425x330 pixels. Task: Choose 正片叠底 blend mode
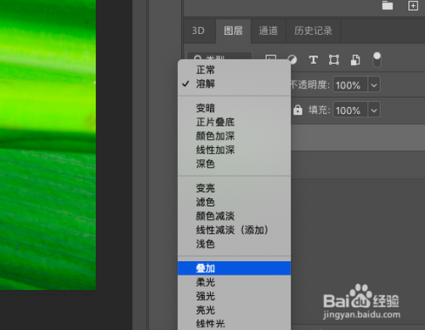[x=234, y=122]
